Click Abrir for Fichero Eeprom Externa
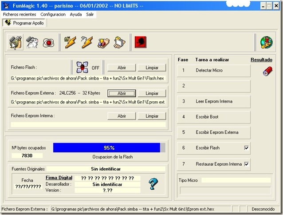 (122, 93)
